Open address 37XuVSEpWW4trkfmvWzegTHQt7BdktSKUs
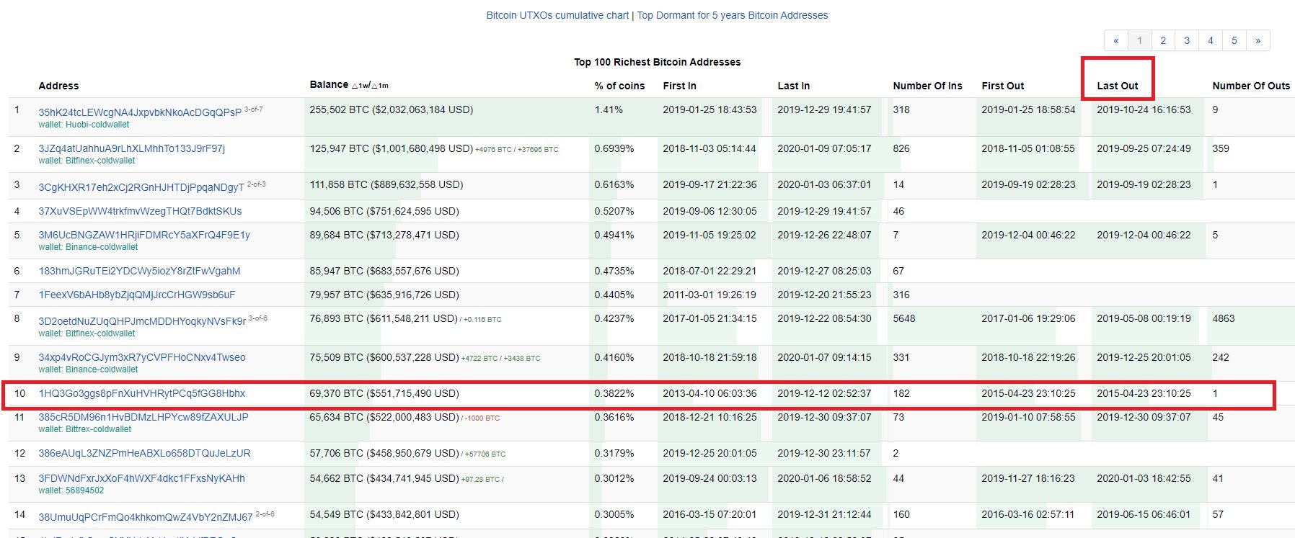The width and height of the screenshot is (1295, 538). coord(140,211)
